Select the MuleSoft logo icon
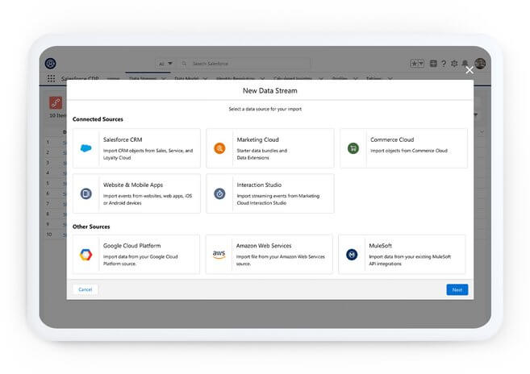This screenshot has width=530, height=374. 352,255
